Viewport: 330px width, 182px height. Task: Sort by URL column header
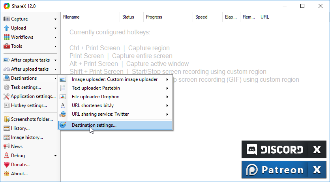pyautogui.click(x=265, y=17)
